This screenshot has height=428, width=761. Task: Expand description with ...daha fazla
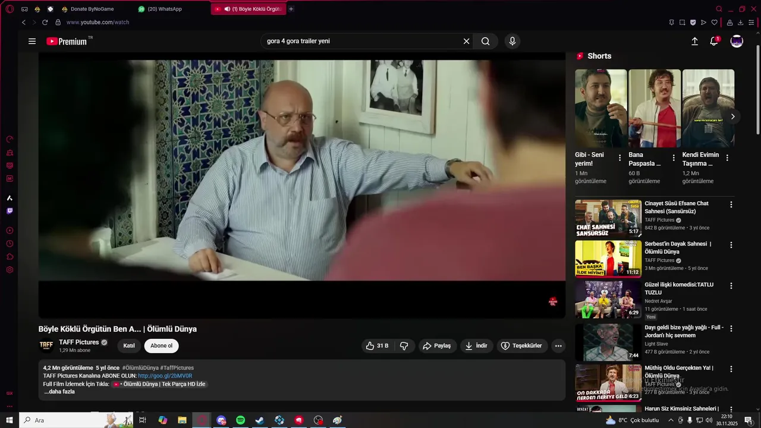pos(59,392)
